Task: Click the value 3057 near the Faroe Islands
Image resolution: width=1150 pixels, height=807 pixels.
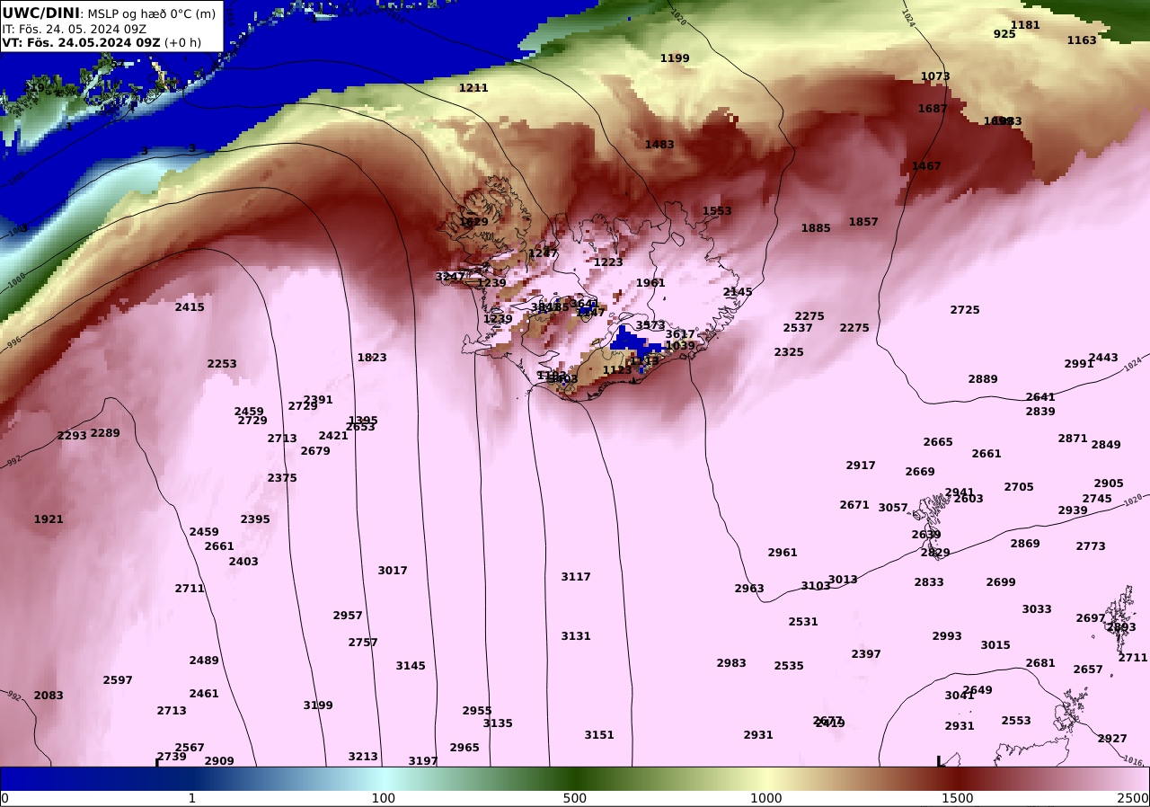Action: [893, 508]
